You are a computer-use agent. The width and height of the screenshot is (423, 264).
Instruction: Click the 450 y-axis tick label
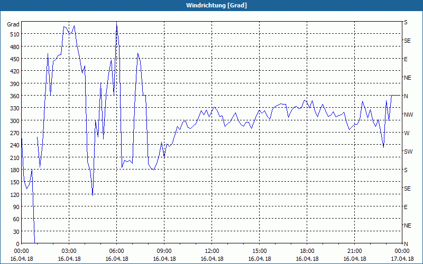tap(15, 59)
